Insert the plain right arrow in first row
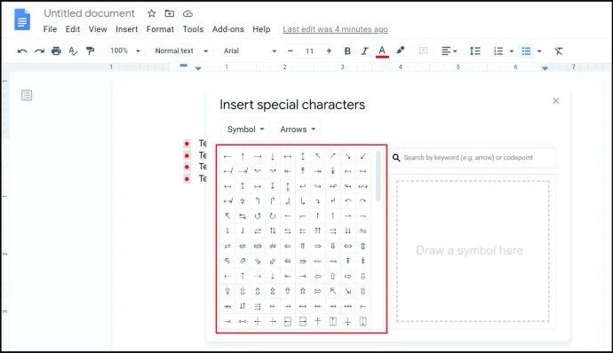The width and height of the screenshot is (613, 353). tap(258, 157)
